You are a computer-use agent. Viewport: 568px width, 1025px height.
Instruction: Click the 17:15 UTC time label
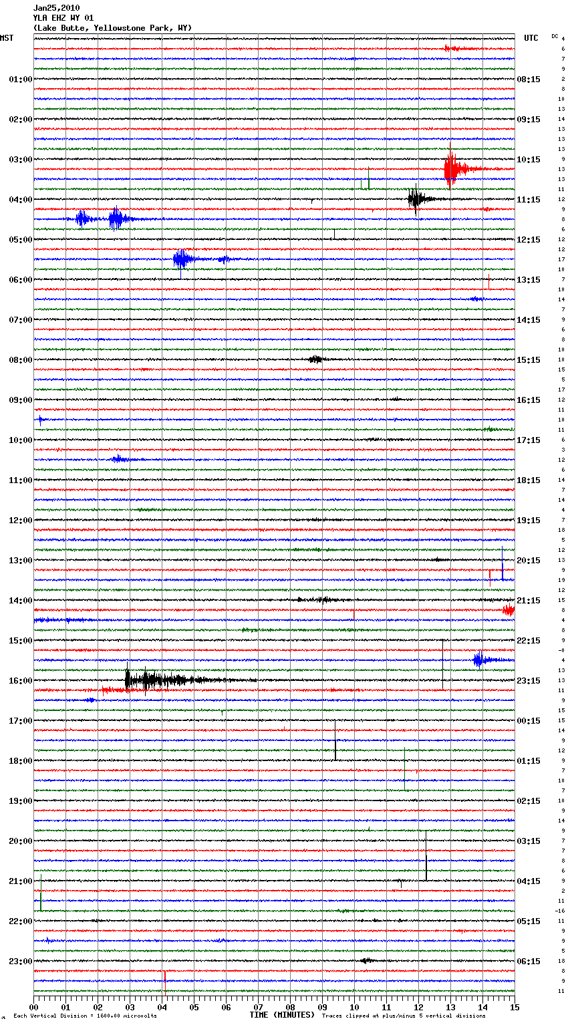pos(529,440)
